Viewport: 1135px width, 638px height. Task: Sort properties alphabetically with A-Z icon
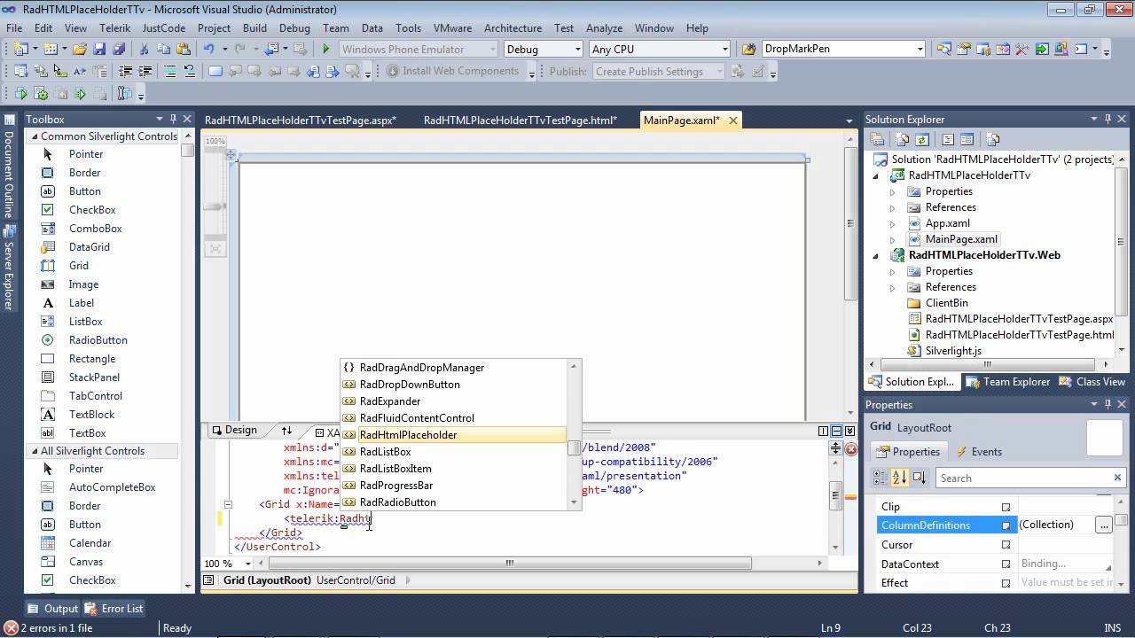pos(899,478)
